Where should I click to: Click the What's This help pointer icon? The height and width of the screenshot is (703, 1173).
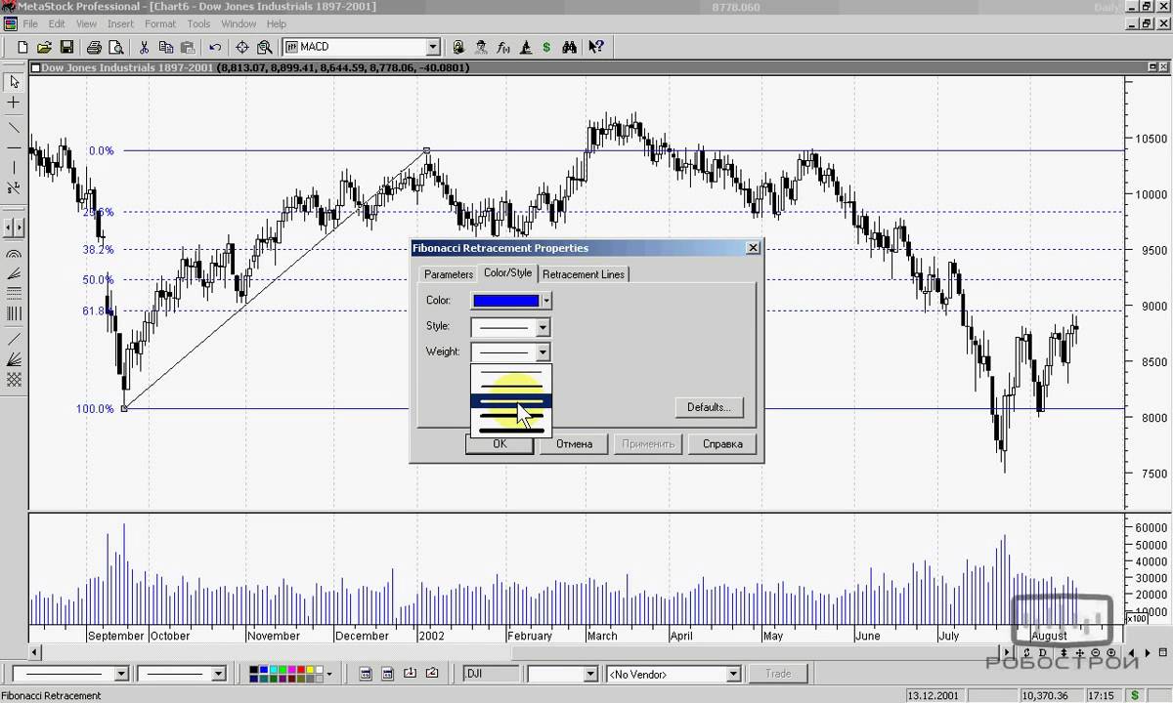point(596,47)
